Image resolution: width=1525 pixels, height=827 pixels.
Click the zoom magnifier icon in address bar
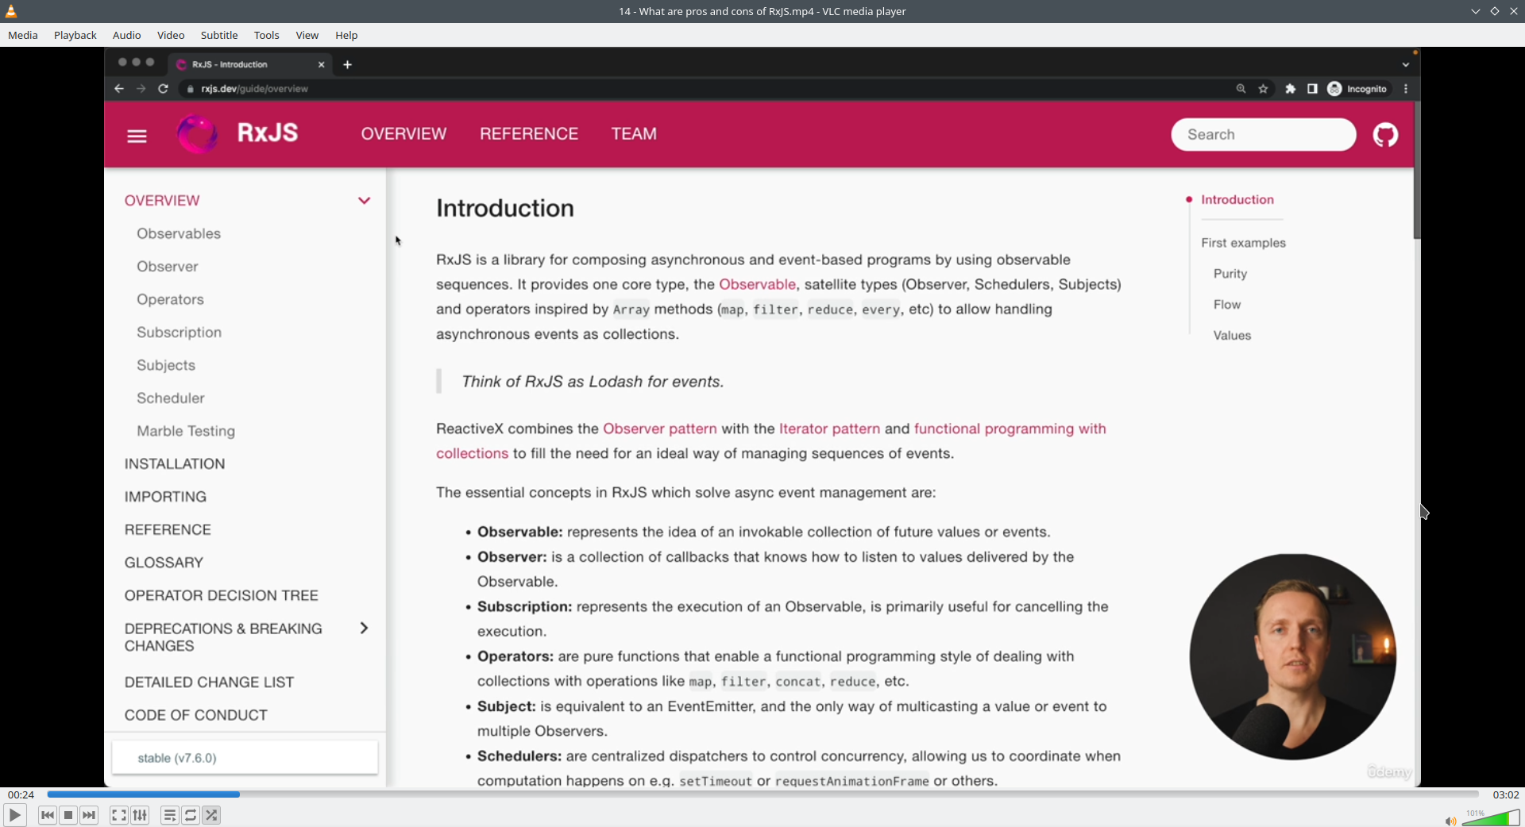[1241, 89]
